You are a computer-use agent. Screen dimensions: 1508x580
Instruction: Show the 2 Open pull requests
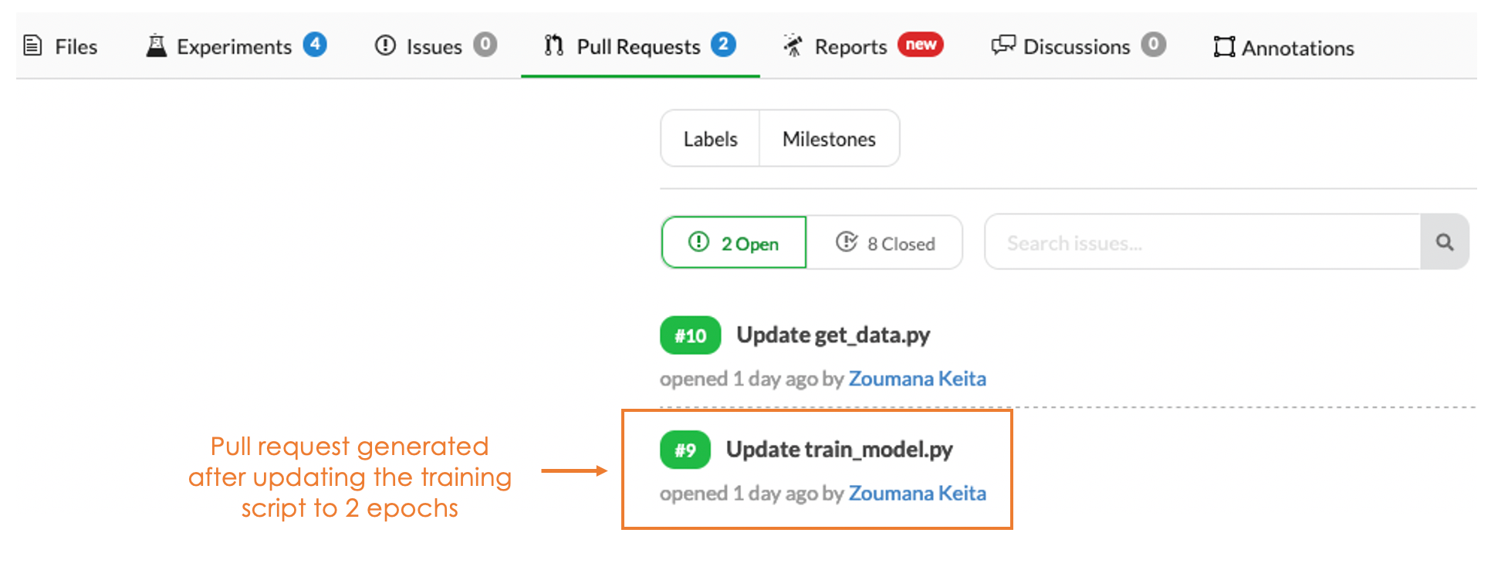[x=734, y=243]
